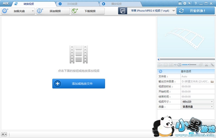
Task: Open the effects wand tool
Action: pyautogui.click(x=212, y=65)
